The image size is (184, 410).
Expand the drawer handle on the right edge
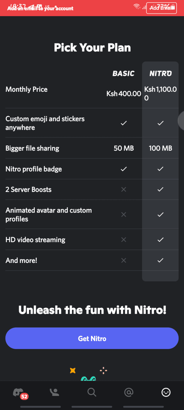[182, 121]
